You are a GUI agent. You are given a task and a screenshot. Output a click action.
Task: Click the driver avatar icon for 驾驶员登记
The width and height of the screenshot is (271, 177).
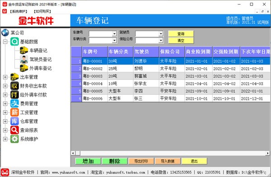[x=24, y=59]
